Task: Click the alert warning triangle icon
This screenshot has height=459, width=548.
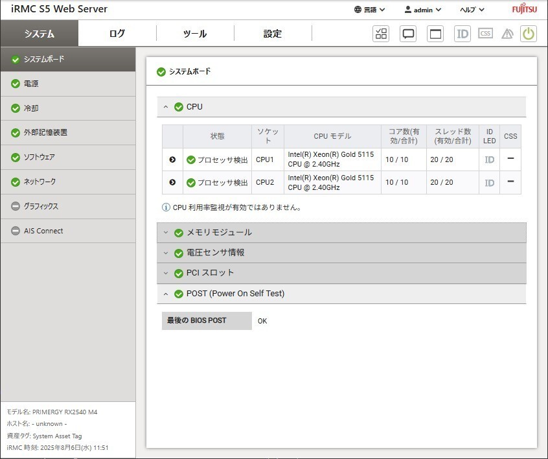Action: click(507, 34)
